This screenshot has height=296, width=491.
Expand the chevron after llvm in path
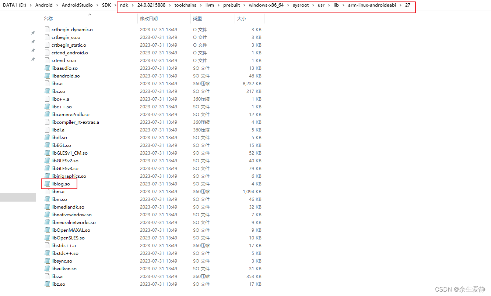pyautogui.click(x=218, y=5)
